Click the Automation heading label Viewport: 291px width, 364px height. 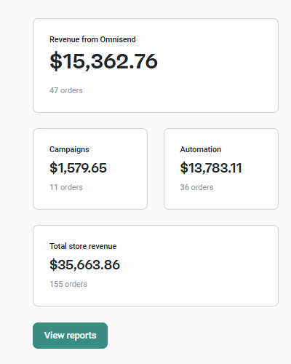pyautogui.click(x=201, y=149)
